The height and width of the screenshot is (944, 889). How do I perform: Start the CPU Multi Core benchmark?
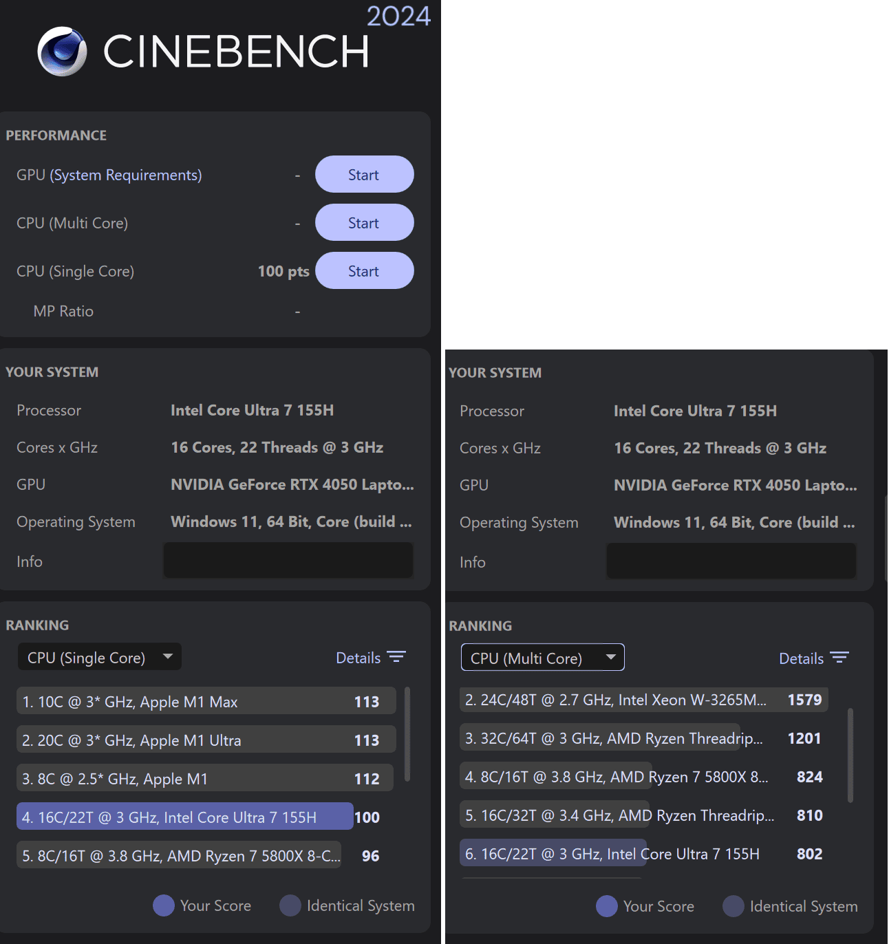364,223
